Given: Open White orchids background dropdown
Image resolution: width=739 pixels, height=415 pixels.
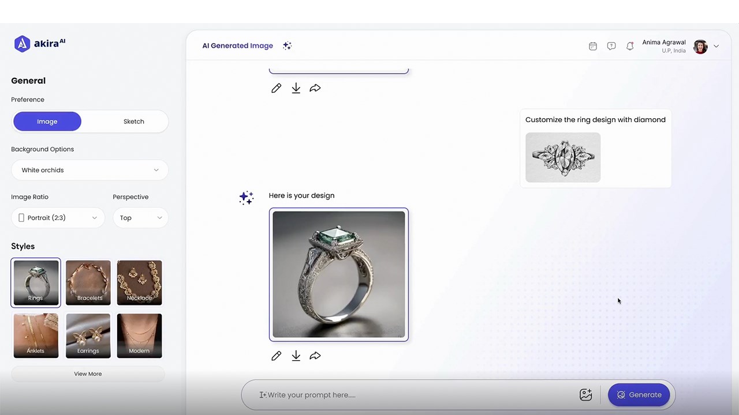Looking at the screenshot, I should click(x=89, y=170).
